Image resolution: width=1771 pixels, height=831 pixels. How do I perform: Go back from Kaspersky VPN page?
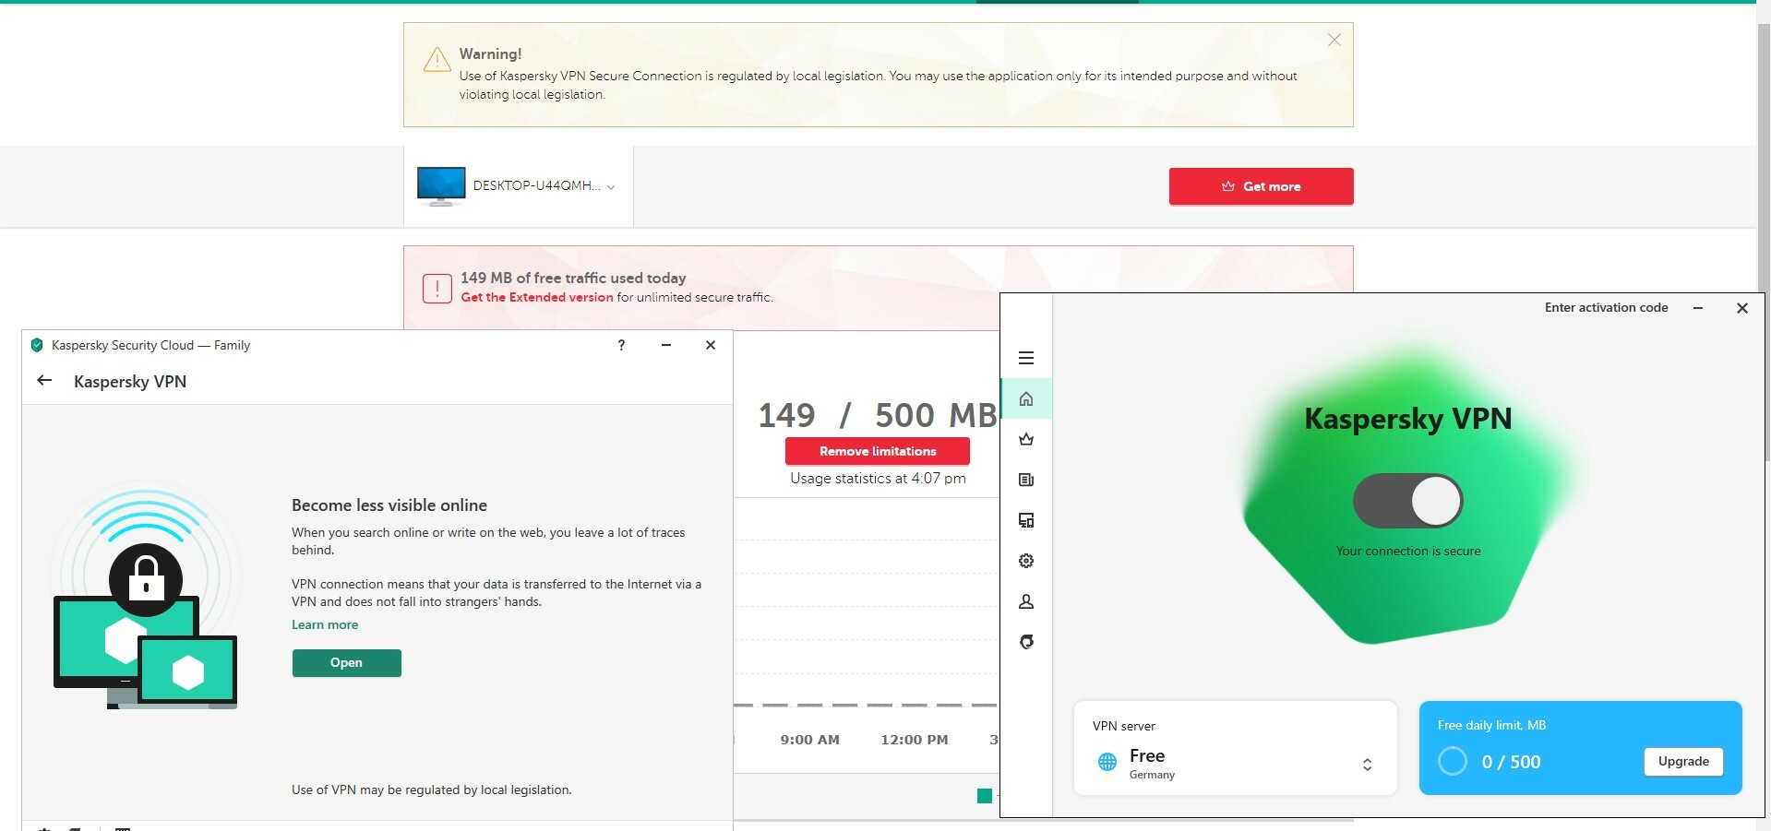click(x=44, y=380)
